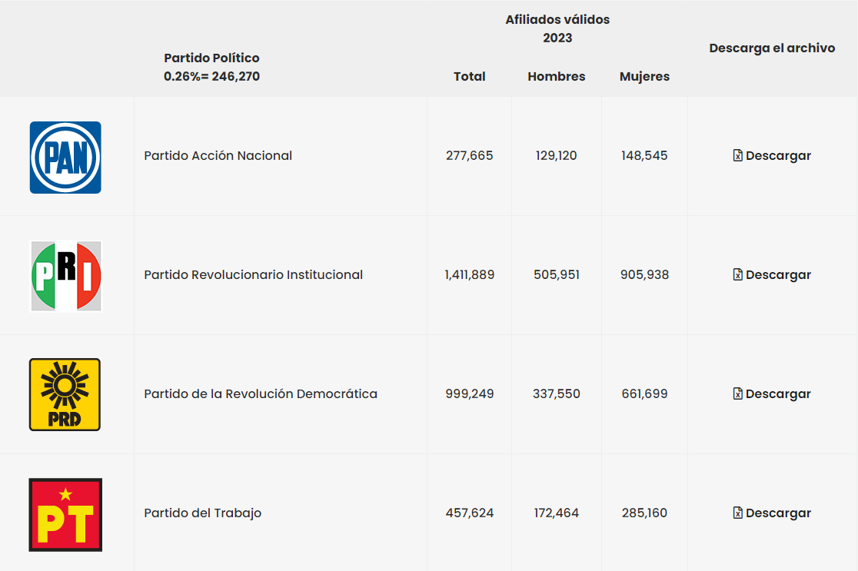Click the PAN party logo

pyautogui.click(x=65, y=157)
